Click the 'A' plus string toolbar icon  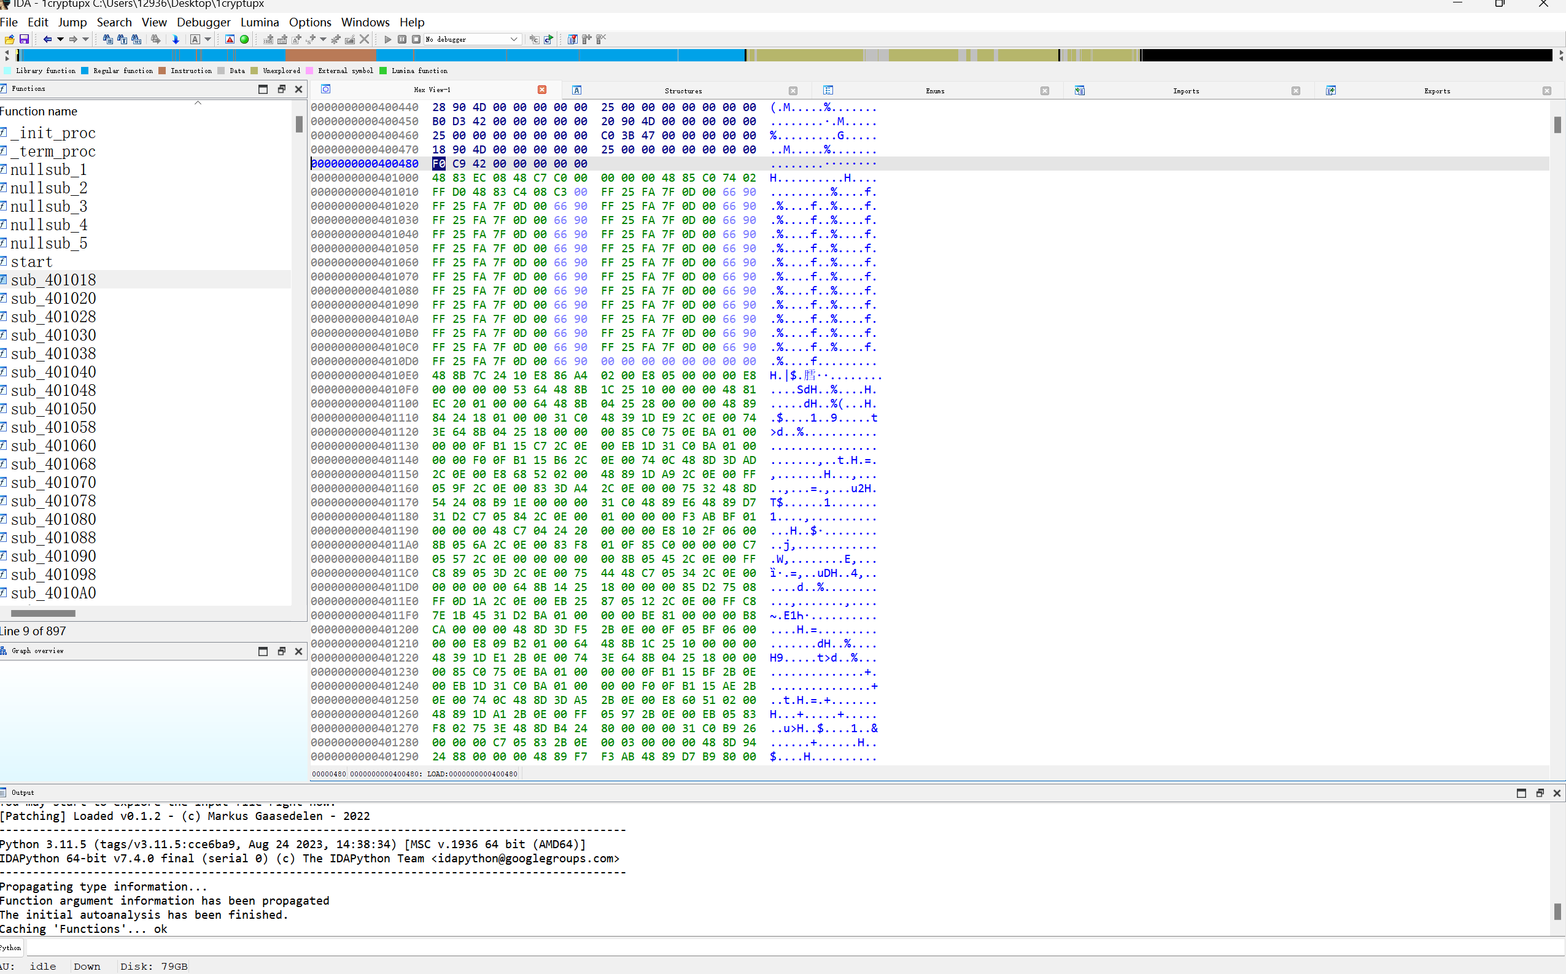pos(297,39)
